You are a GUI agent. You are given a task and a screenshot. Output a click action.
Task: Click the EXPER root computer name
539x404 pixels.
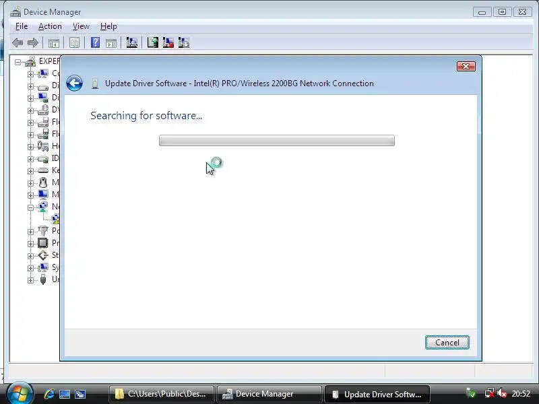pyautogui.click(x=49, y=61)
